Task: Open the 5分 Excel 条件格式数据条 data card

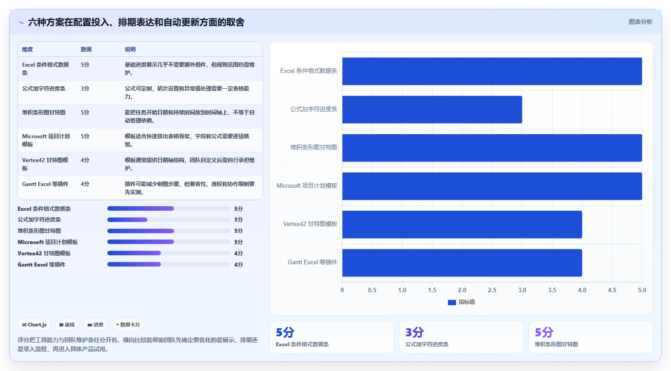Action: click(332, 337)
